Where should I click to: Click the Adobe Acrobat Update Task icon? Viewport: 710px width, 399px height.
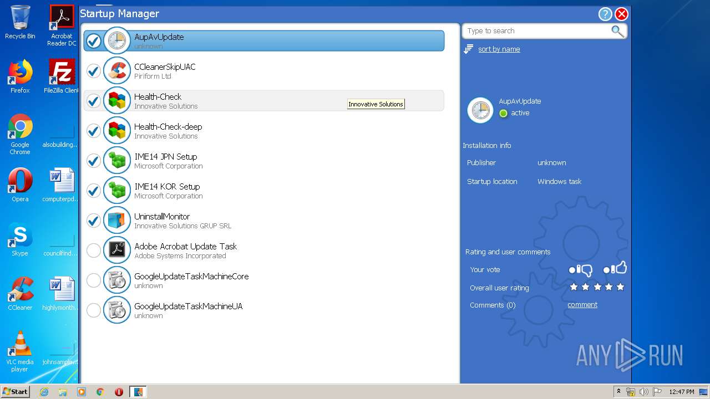pos(117,250)
